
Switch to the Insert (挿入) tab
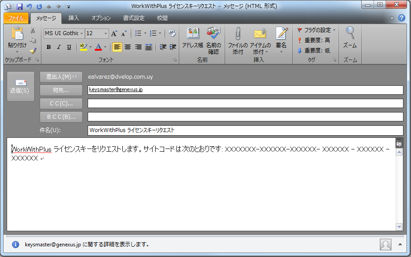pyautogui.click(x=74, y=18)
